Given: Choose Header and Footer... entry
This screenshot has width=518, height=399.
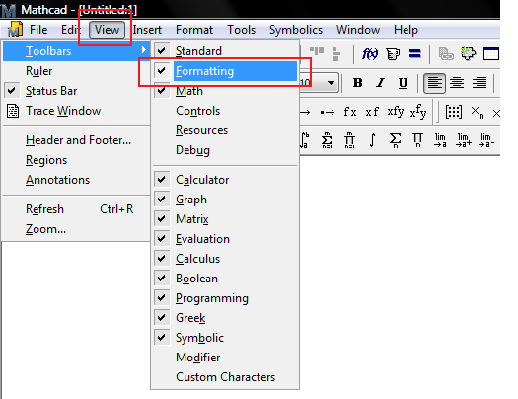Looking at the screenshot, I should tap(77, 140).
